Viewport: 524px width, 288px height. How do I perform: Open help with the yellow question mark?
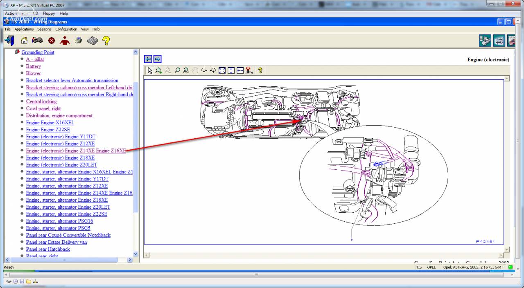(x=106, y=40)
